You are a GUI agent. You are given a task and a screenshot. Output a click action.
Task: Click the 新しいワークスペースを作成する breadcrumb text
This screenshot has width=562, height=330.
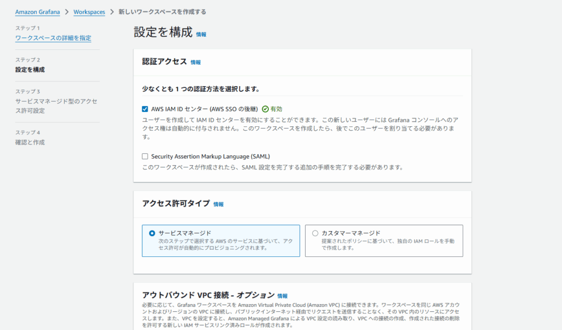tap(162, 12)
